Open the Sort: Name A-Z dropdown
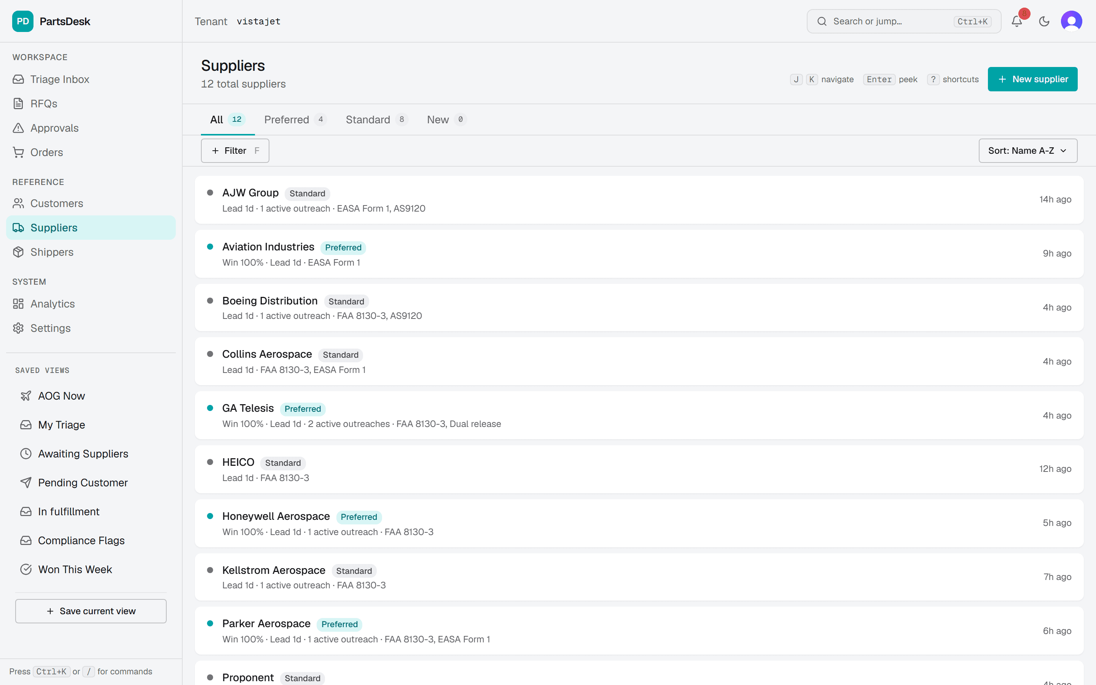Screen dimensions: 1096x685 pos(1028,151)
